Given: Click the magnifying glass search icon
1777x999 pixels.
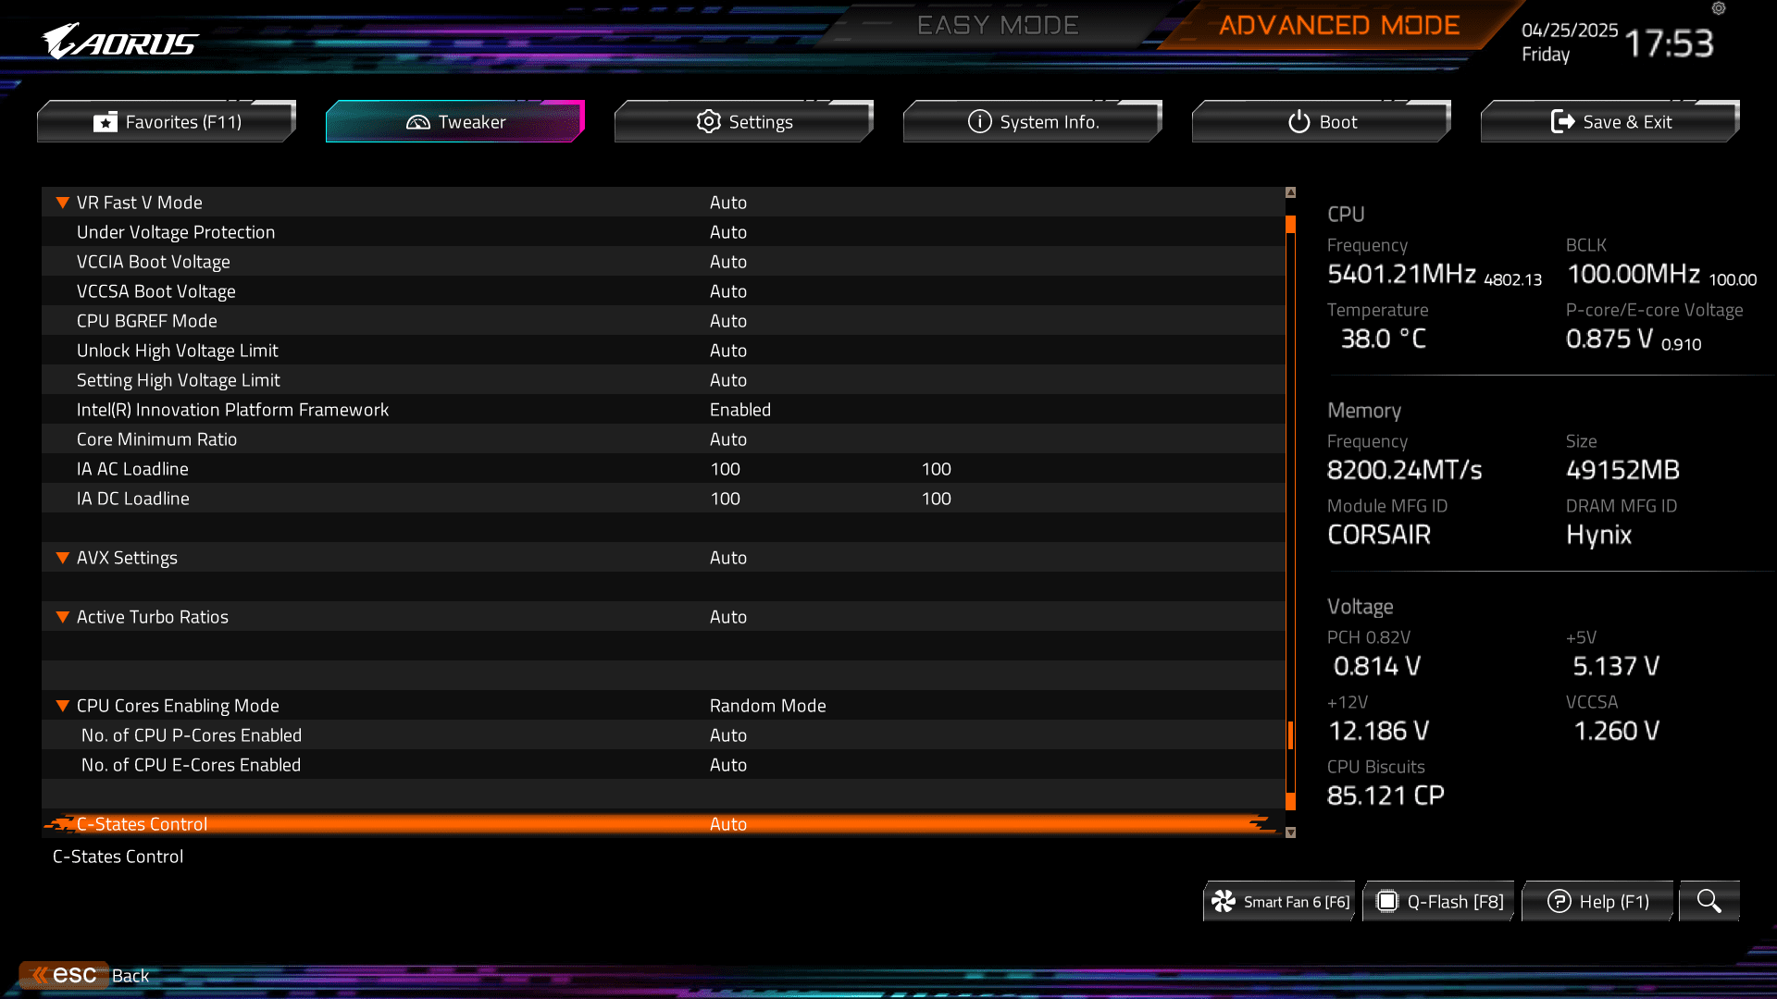Looking at the screenshot, I should [x=1709, y=901].
